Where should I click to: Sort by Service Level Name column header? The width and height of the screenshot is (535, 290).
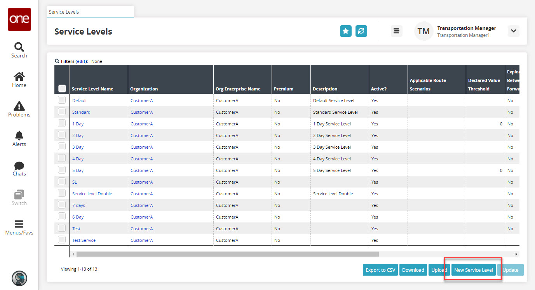92,89
